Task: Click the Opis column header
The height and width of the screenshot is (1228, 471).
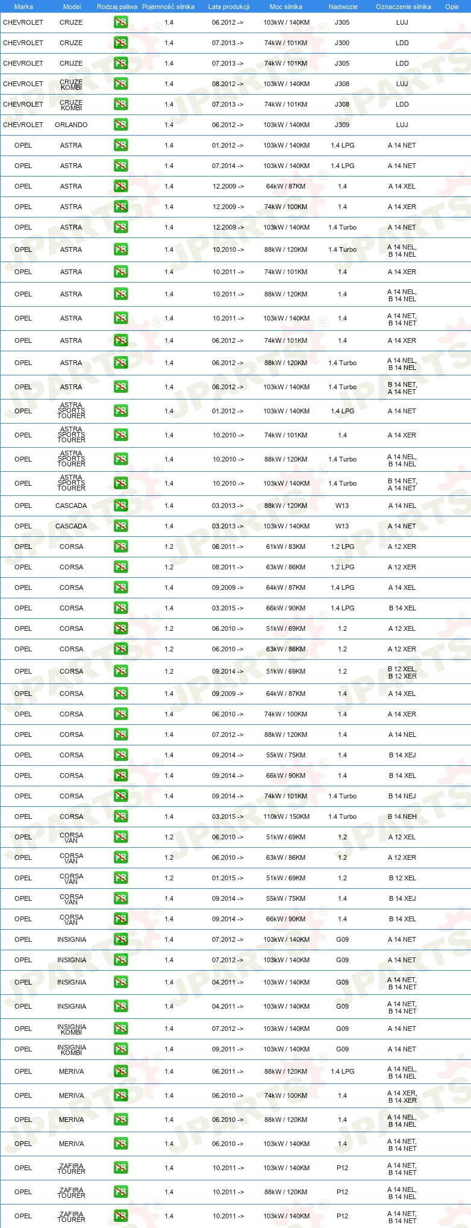Action: [452, 7]
